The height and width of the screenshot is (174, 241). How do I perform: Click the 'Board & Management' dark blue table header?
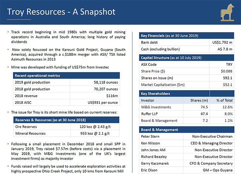(186, 130)
